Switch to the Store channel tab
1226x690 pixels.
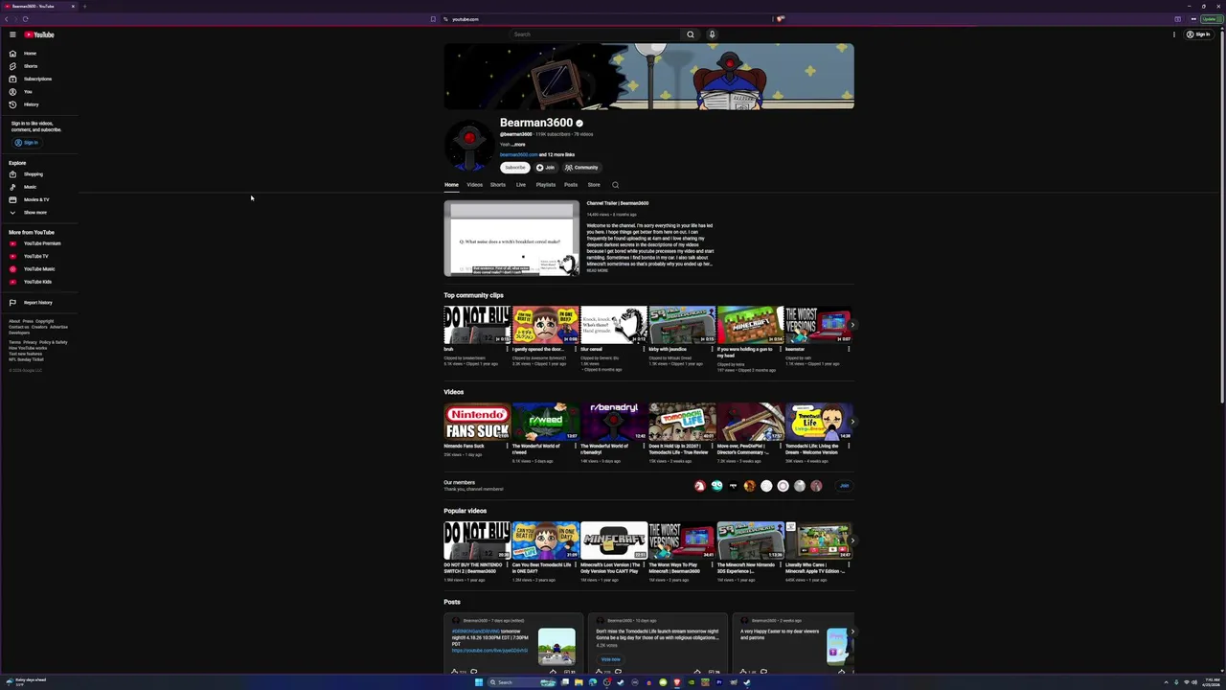tap(594, 185)
